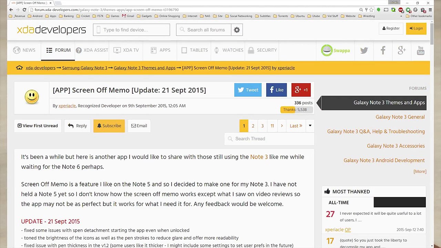Screen dimensions: 441x248
Task: Open the Facebook icon in the header
Action: point(383,50)
